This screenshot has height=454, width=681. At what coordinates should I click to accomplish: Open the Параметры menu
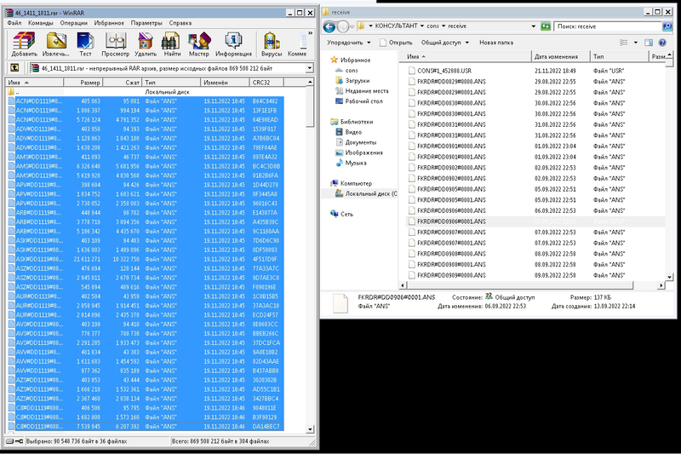coord(146,23)
